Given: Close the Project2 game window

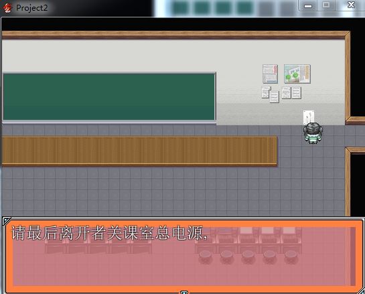Looking at the screenshot, I should 351,5.
